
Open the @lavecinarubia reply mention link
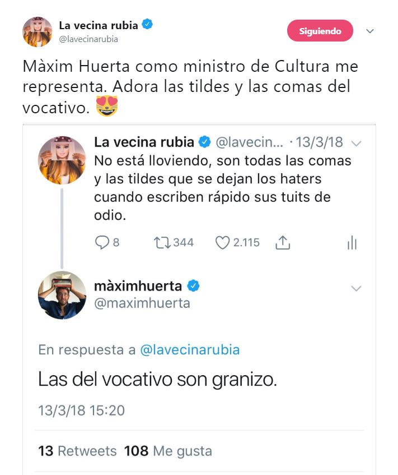(x=189, y=350)
